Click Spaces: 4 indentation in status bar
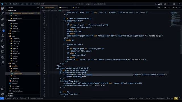This screenshot has width=182, height=102. tap(142, 99)
